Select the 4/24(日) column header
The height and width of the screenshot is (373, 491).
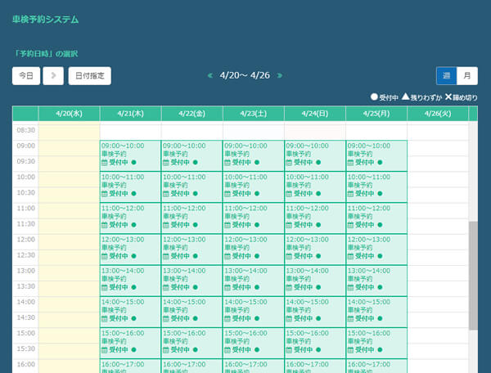tap(315, 113)
